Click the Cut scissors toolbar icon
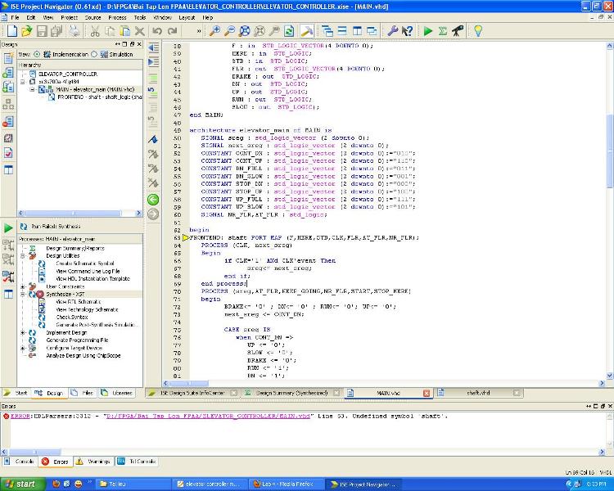 point(95,31)
